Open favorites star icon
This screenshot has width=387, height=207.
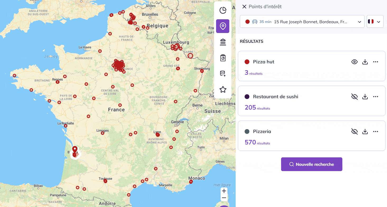click(223, 90)
